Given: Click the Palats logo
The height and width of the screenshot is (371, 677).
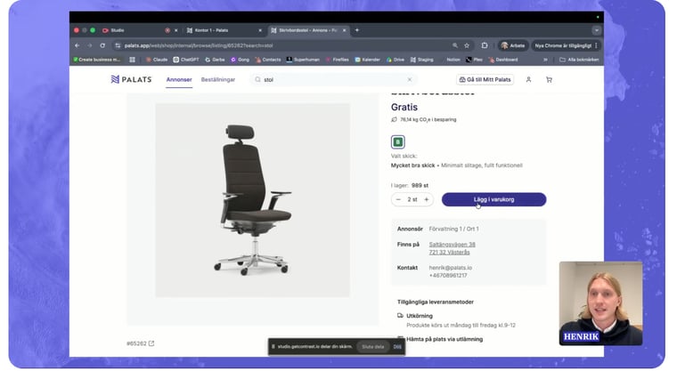Looking at the screenshot, I should tap(131, 79).
